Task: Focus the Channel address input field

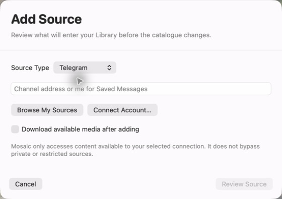Action: point(141,89)
